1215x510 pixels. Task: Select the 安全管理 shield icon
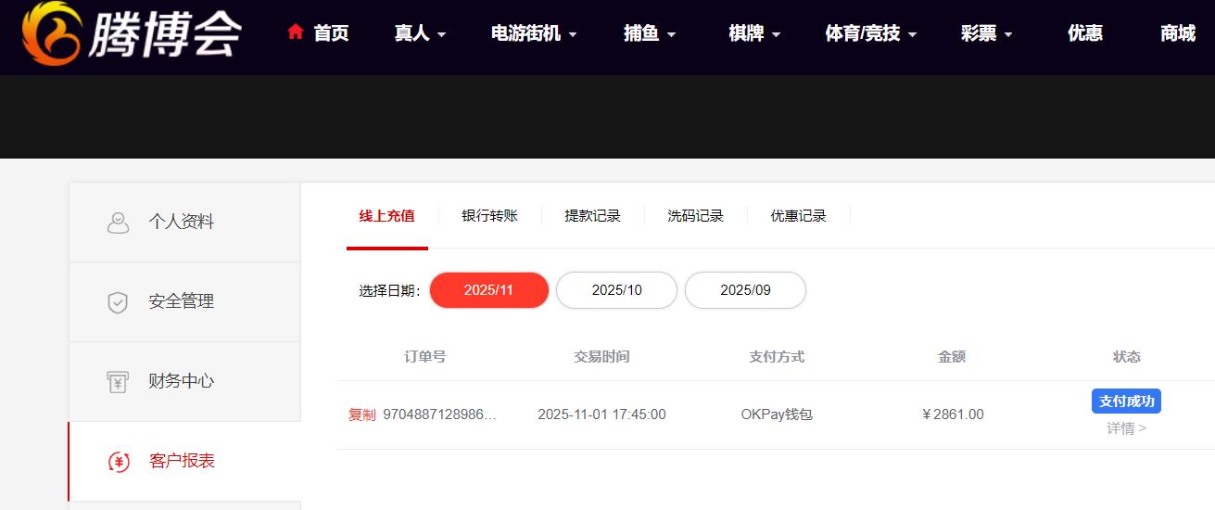click(118, 302)
